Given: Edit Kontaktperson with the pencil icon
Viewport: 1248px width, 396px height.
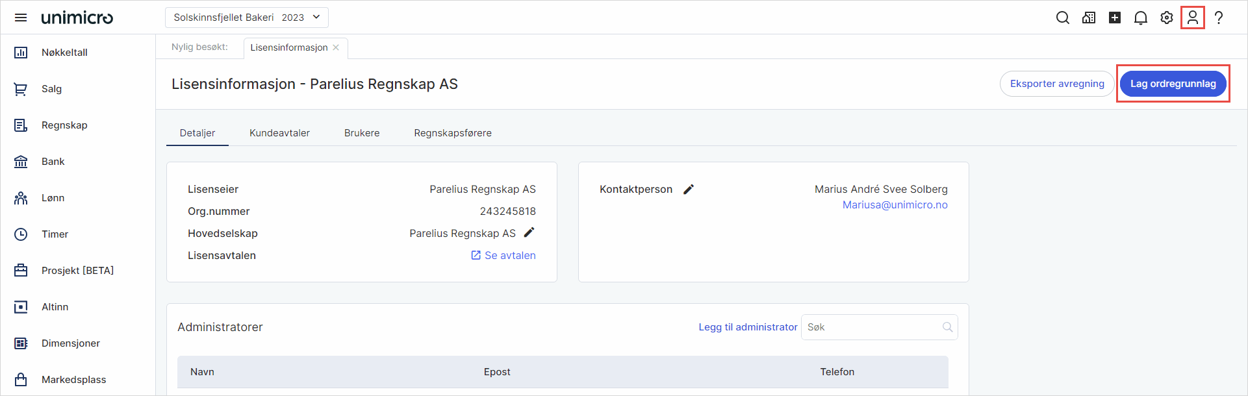Looking at the screenshot, I should coord(689,189).
